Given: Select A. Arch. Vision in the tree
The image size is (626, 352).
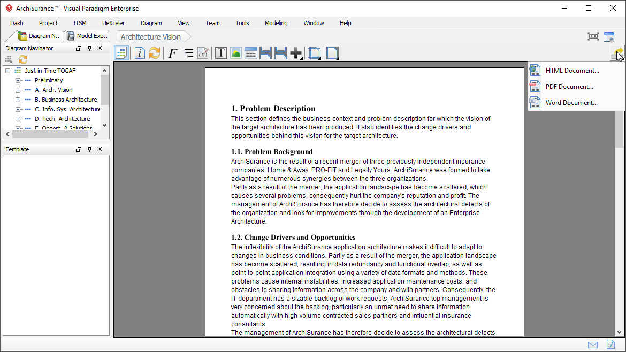Looking at the screenshot, I should click(x=54, y=90).
